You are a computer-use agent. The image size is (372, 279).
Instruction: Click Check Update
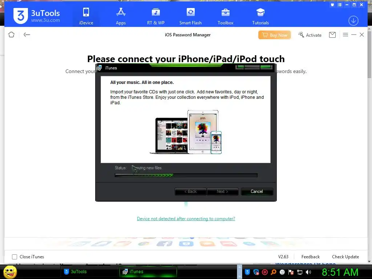pos(345,257)
